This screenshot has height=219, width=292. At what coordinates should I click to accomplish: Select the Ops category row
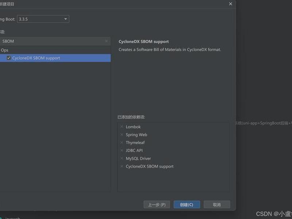(x=55, y=50)
